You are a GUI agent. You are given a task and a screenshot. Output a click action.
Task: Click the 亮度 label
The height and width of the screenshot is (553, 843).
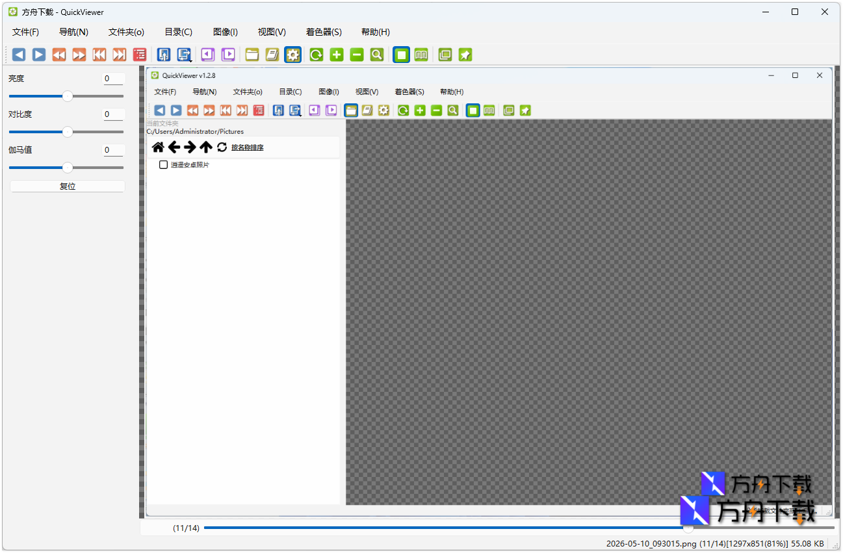coord(16,79)
